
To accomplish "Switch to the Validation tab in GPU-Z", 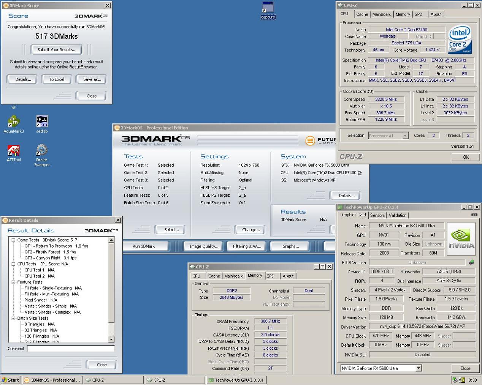I will (398, 215).
